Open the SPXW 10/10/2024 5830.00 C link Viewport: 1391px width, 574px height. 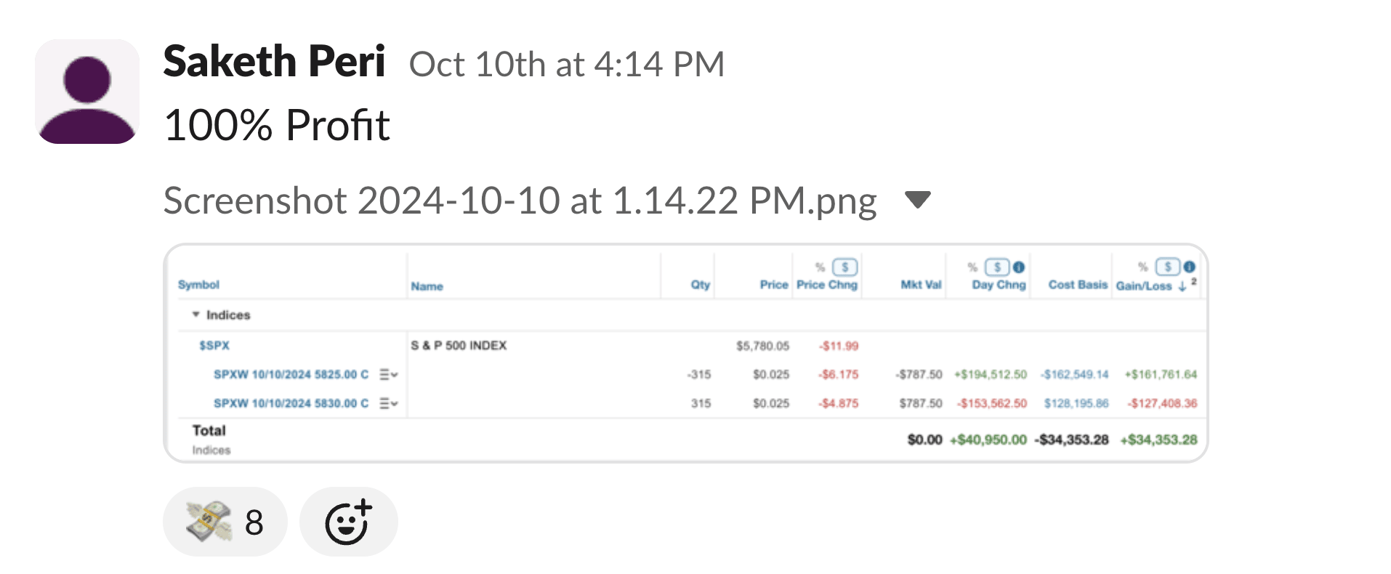pyautogui.click(x=291, y=403)
